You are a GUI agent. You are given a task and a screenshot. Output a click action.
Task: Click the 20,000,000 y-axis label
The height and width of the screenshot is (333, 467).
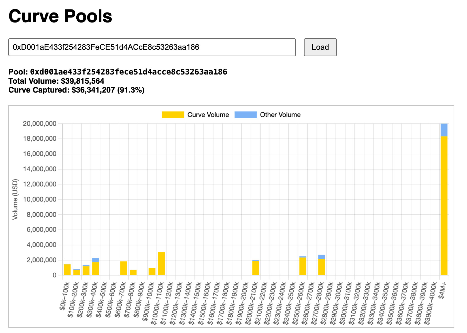40,124
